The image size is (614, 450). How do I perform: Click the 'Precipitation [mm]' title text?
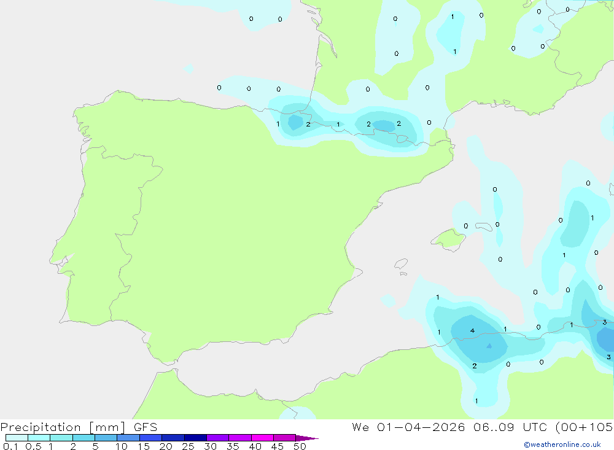[63, 427]
